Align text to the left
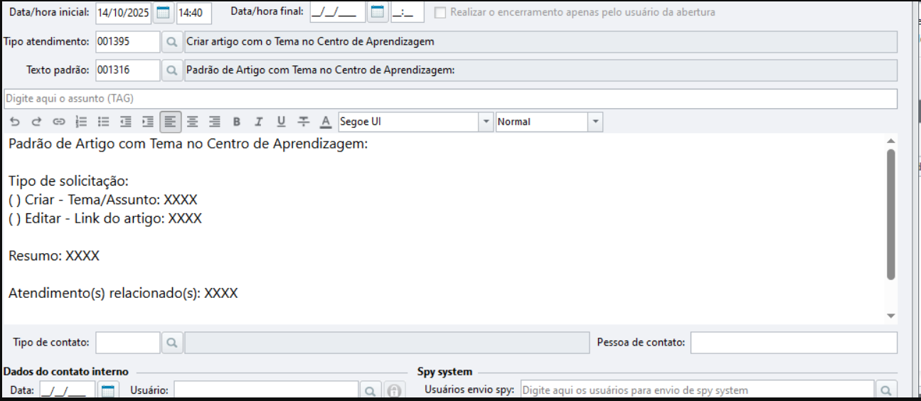921x401 pixels. (x=170, y=122)
